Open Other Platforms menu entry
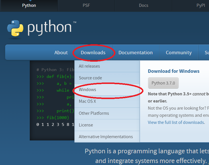Image resolution: width=209 pixels, height=165 pixels. click(x=94, y=113)
